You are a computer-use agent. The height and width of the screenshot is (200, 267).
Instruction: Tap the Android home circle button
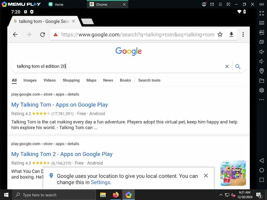tap(262, 170)
